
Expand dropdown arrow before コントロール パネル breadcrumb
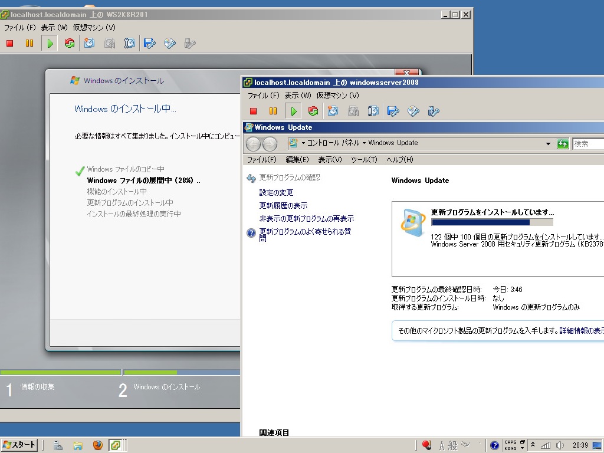[x=303, y=143]
